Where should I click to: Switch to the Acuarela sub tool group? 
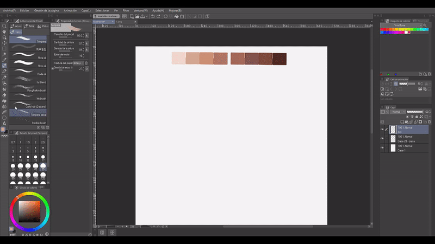[x=16, y=26]
